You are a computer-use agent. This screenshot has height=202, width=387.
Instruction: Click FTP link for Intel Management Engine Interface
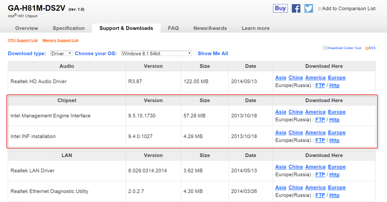click(320, 120)
